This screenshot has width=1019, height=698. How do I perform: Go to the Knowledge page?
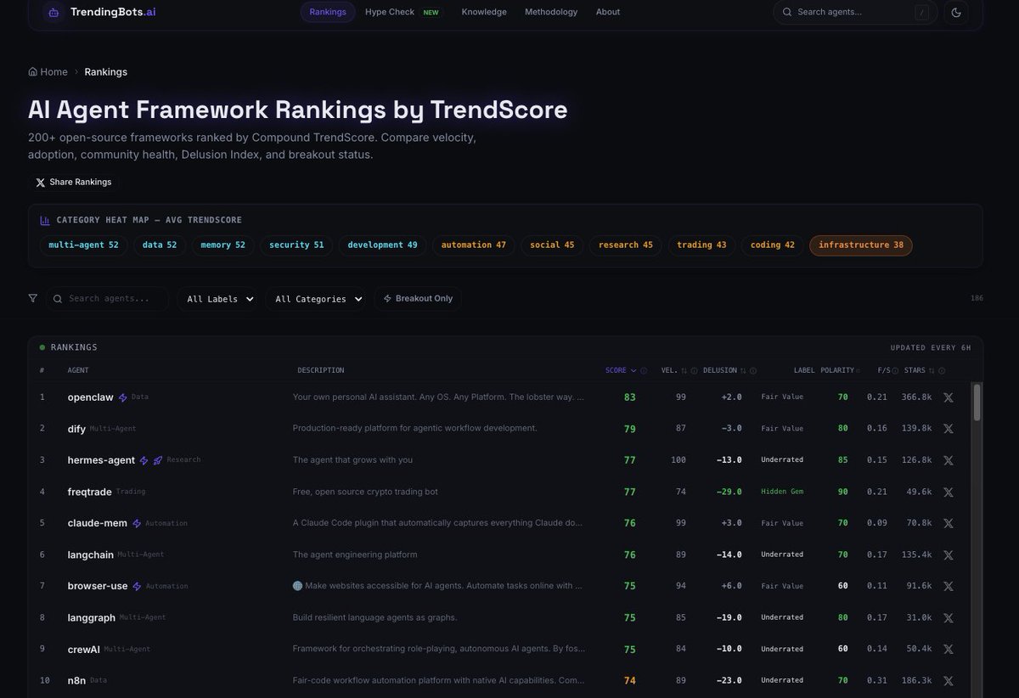[484, 12]
